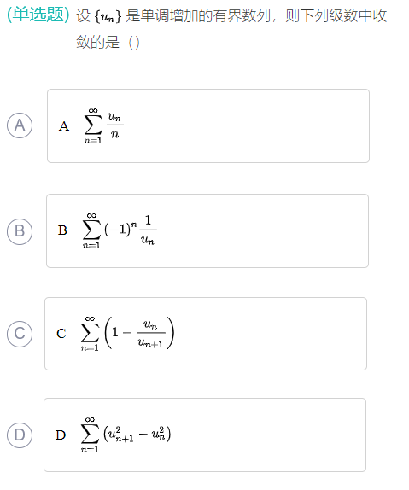409x490 pixels.
Task: Click the bold letter B inside second card
Action: coord(62,230)
